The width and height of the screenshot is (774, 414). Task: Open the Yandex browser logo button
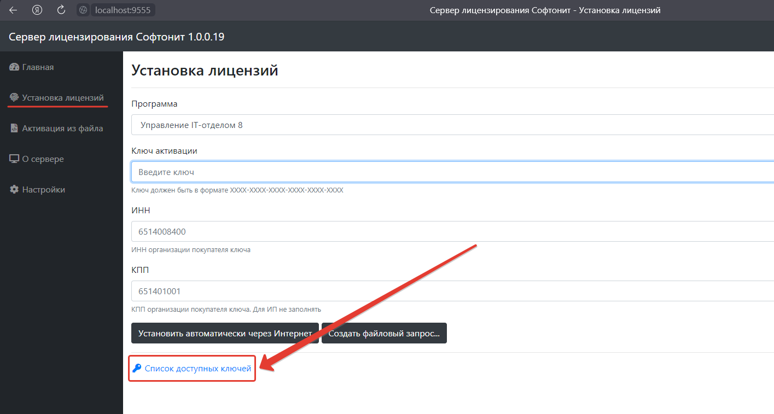click(x=37, y=10)
